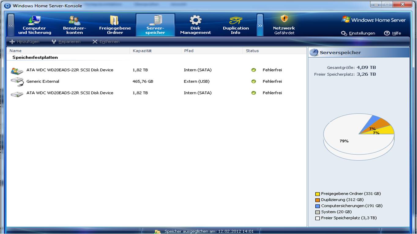Sort by the Kapazität column header
Viewport: 417px width, 234px height.
(156, 51)
